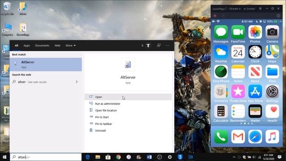
Task: Open the Recycle Bin desktop icon
Action: pos(7,8)
